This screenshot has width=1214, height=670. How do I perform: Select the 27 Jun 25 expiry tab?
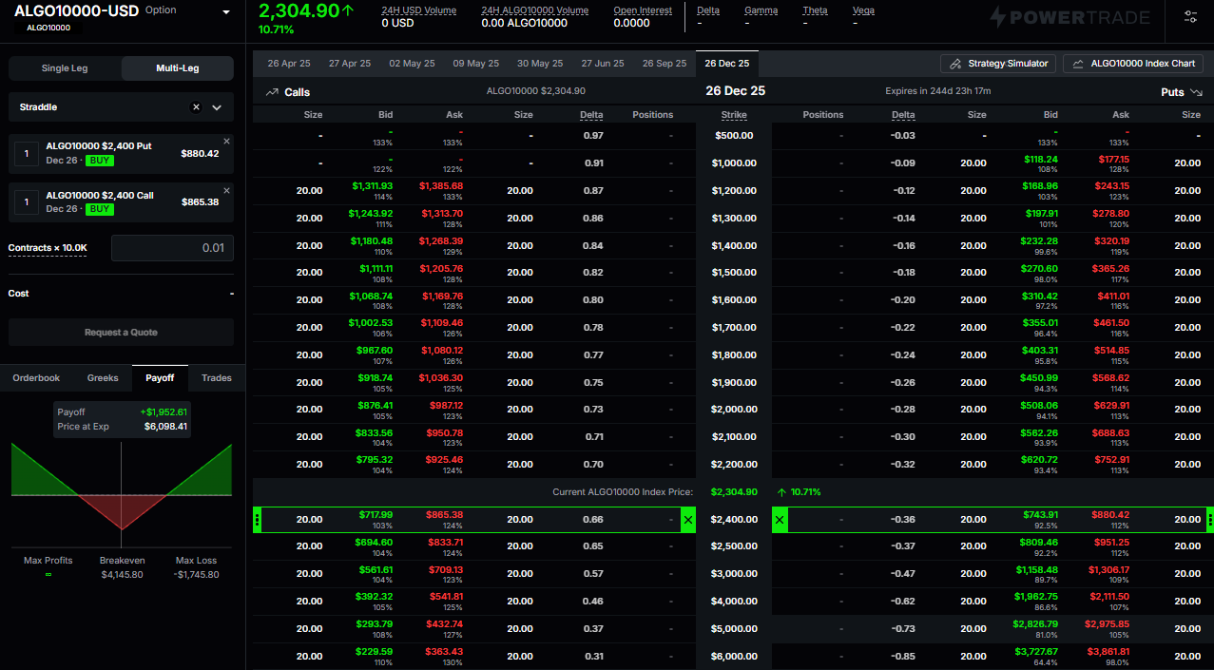tap(603, 64)
